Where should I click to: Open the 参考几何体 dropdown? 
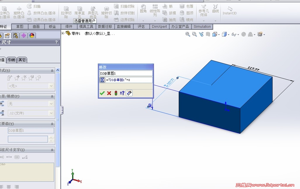pyautogui.click(x=204, y=21)
